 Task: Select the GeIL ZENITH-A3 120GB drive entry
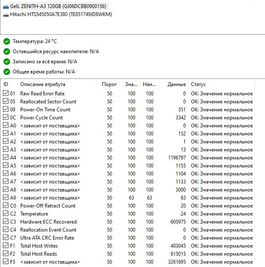(58, 6)
